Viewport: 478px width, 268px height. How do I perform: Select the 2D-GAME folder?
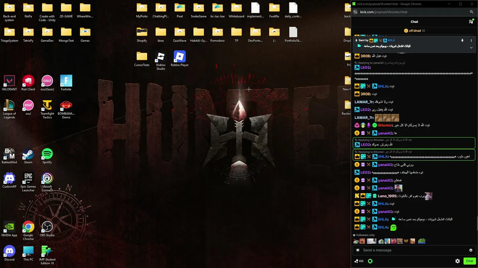click(x=66, y=10)
